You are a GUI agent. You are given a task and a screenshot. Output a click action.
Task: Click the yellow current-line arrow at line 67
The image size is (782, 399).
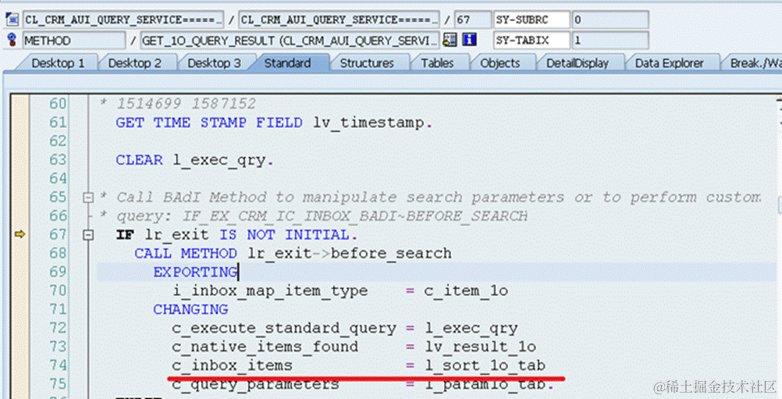[20, 234]
